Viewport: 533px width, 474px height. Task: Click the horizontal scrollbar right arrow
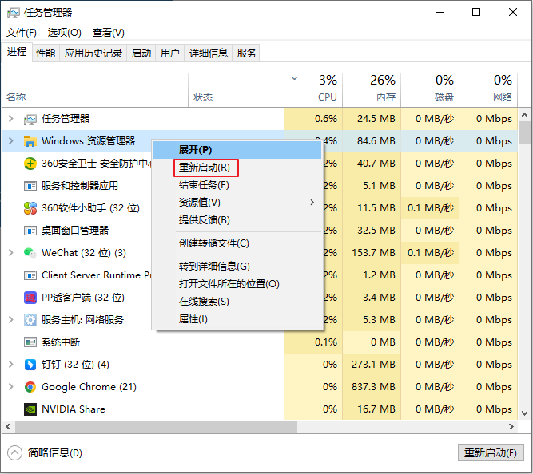coord(511,427)
